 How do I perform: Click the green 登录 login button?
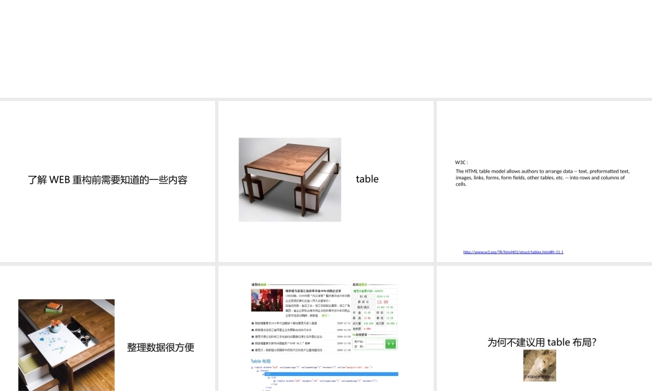tap(391, 344)
